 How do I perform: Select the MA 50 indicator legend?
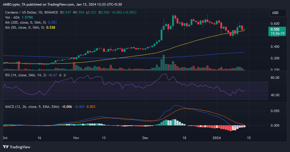pyautogui.click(x=24, y=27)
